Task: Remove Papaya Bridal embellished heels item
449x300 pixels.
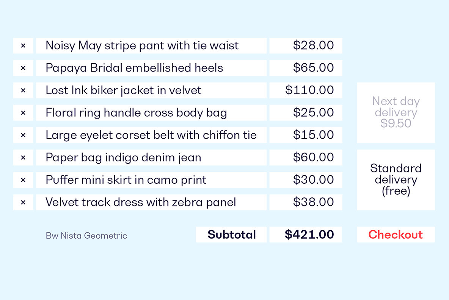Action: pyautogui.click(x=23, y=68)
